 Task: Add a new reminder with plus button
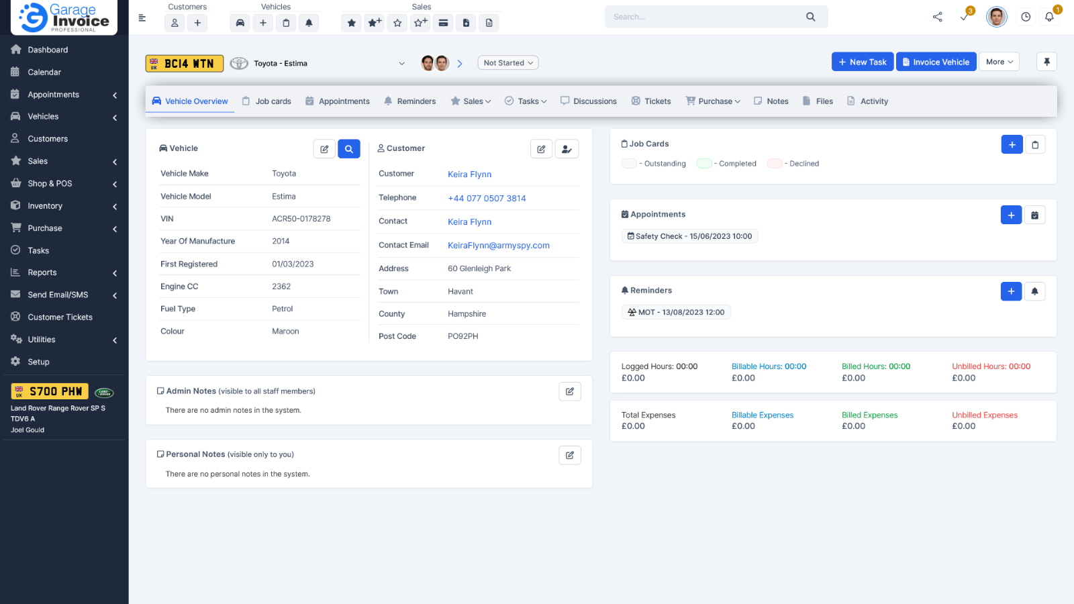[1011, 291]
